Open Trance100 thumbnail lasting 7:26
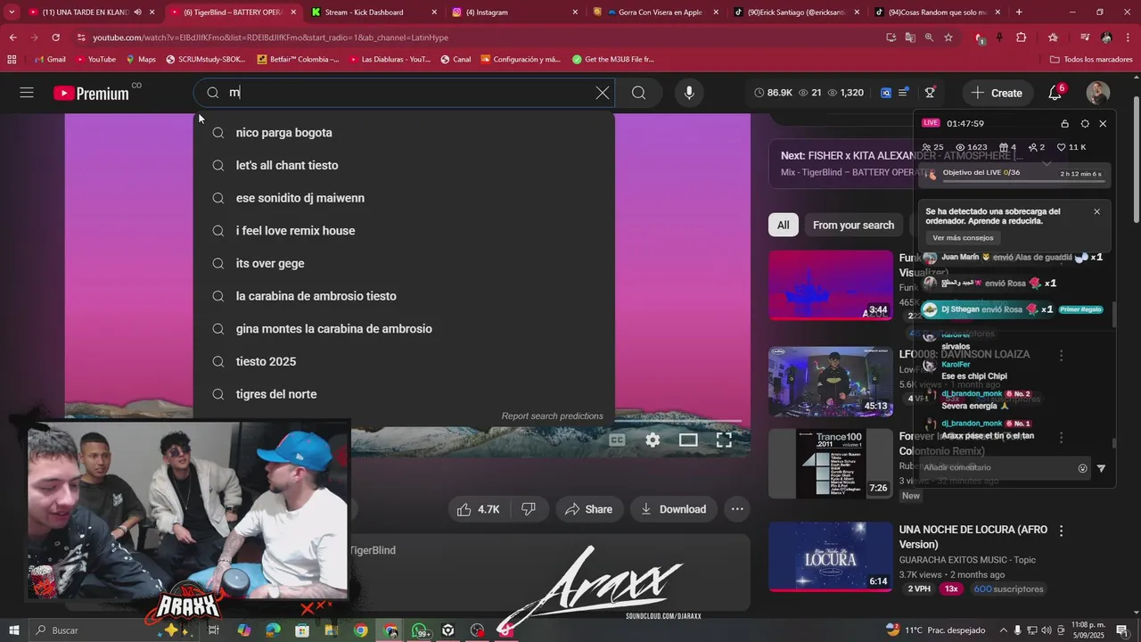This screenshot has width=1141, height=642. (830, 464)
